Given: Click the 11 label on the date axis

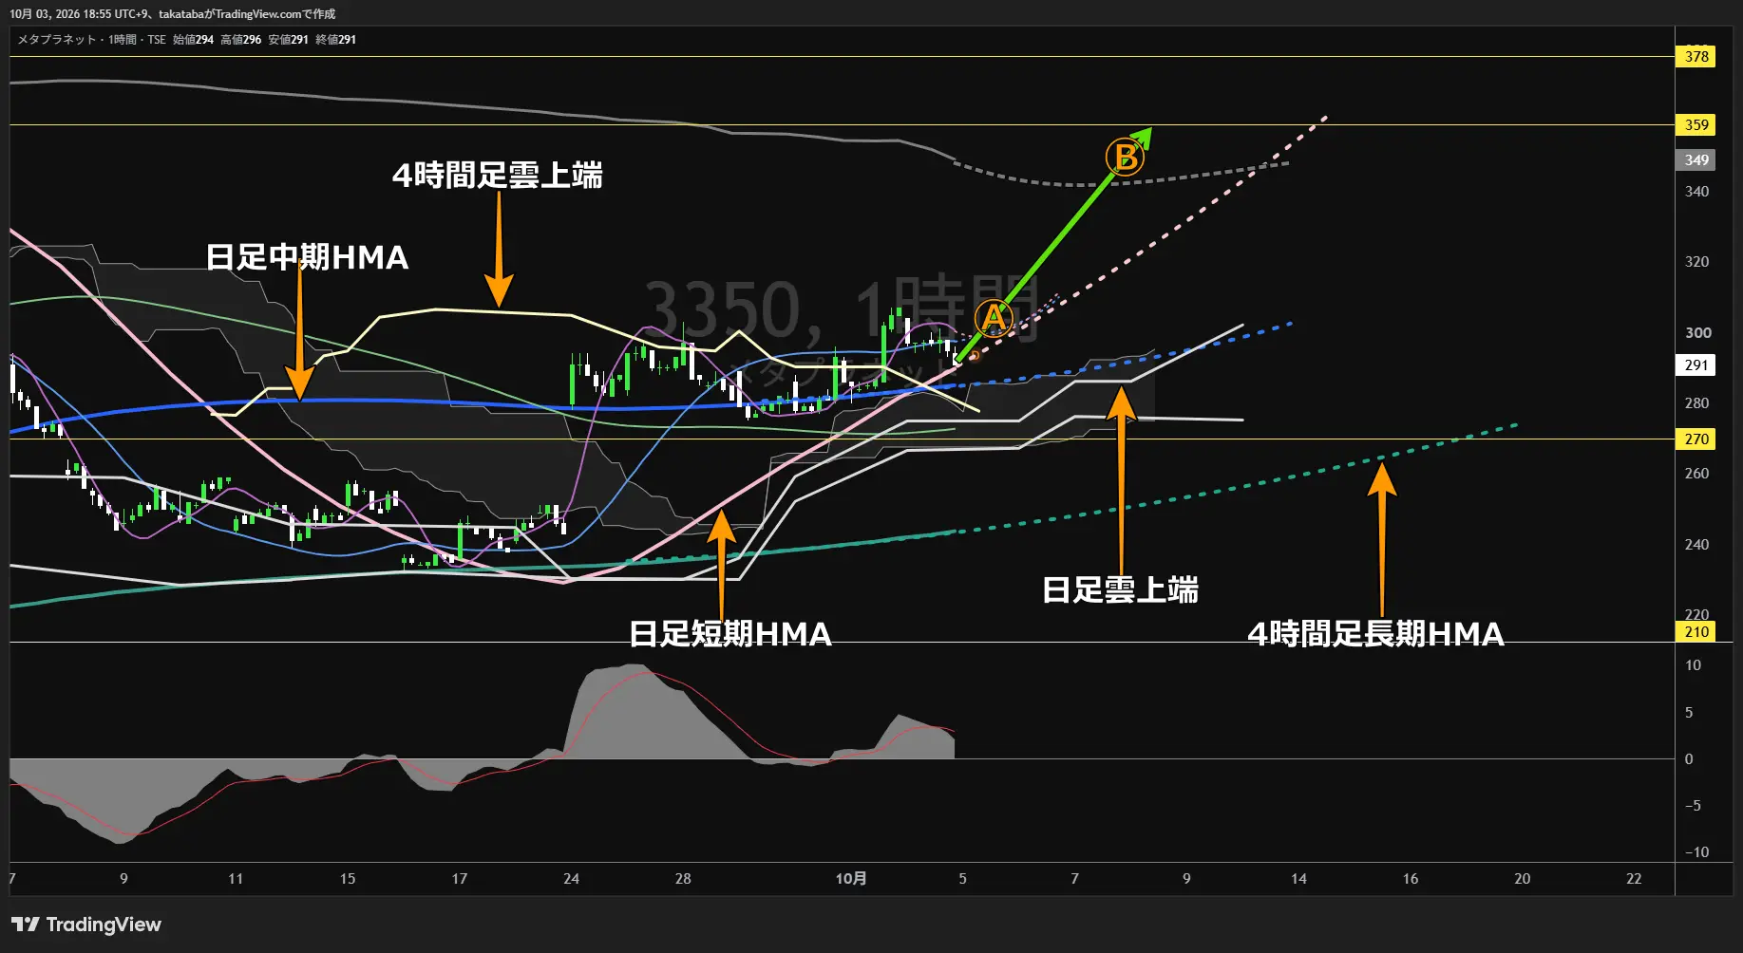Looking at the screenshot, I should pyautogui.click(x=236, y=879).
